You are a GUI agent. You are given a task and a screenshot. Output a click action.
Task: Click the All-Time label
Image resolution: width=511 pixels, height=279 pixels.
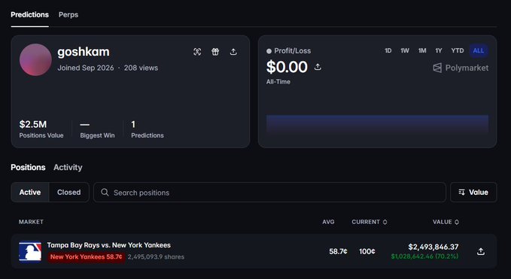(278, 82)
